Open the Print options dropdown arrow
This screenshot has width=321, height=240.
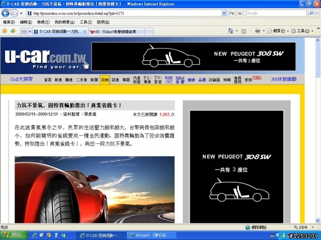click(263, 31)
